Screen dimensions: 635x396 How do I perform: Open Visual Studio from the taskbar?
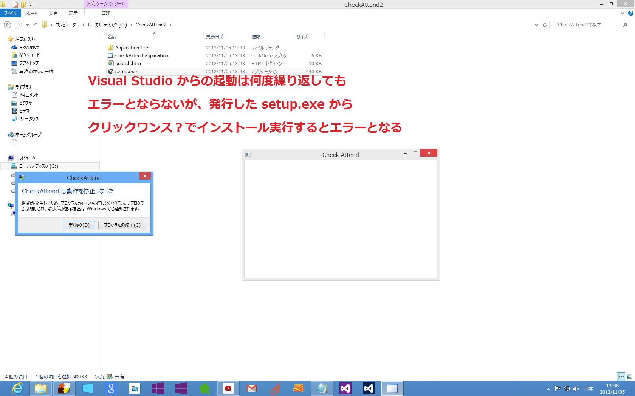345,388
